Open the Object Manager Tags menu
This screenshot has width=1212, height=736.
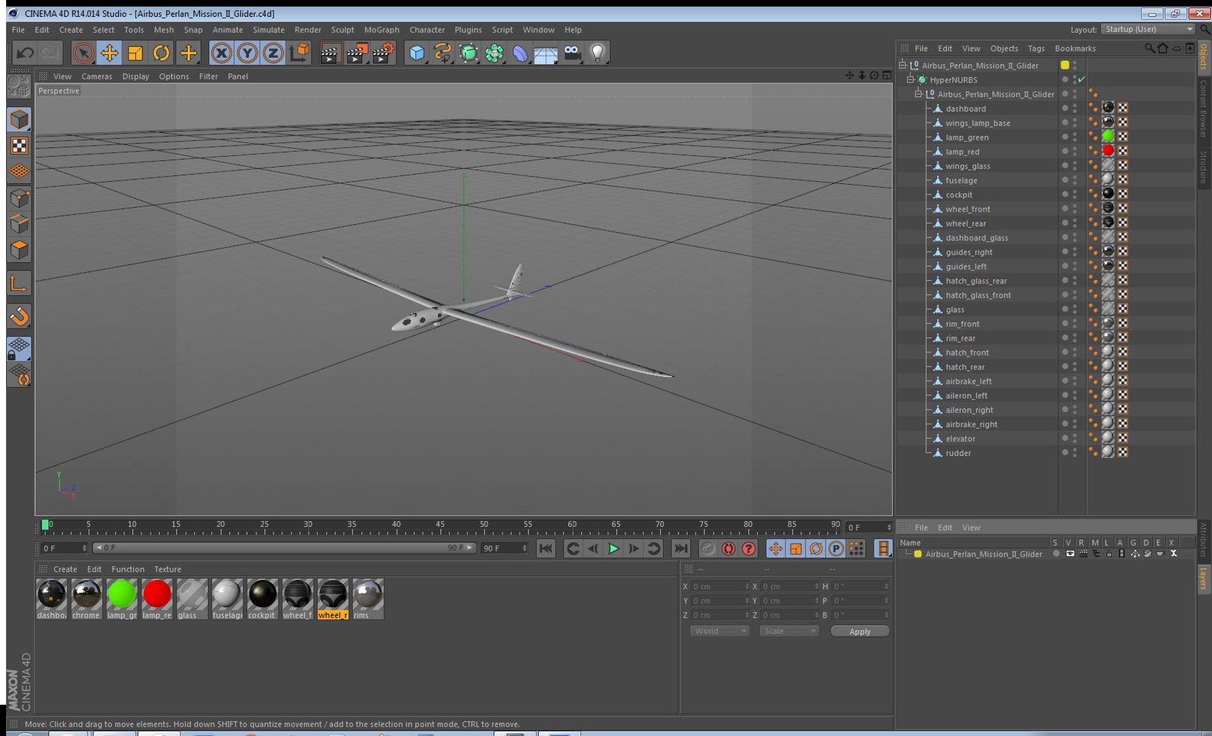tap(1036, 48)
